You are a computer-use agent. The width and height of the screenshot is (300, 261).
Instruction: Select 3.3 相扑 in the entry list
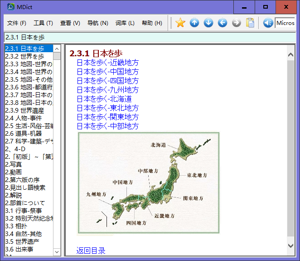pyautogui.click(x=16, y=226)
